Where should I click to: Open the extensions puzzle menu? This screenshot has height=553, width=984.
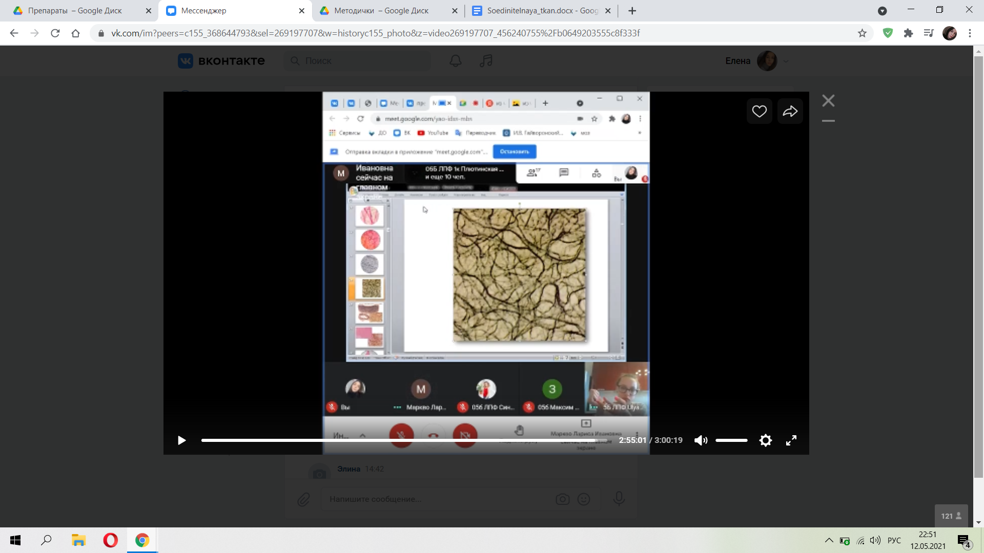[908, 33]
